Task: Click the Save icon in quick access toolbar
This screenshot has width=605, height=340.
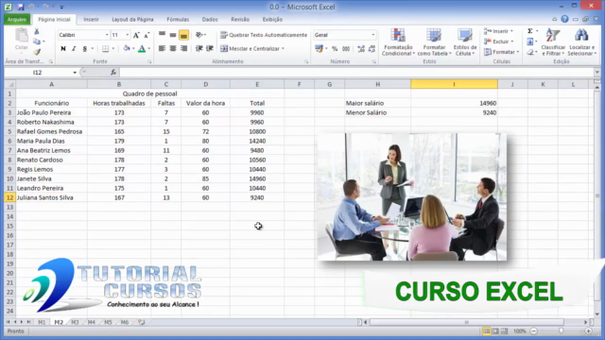Action: (21, 7)
